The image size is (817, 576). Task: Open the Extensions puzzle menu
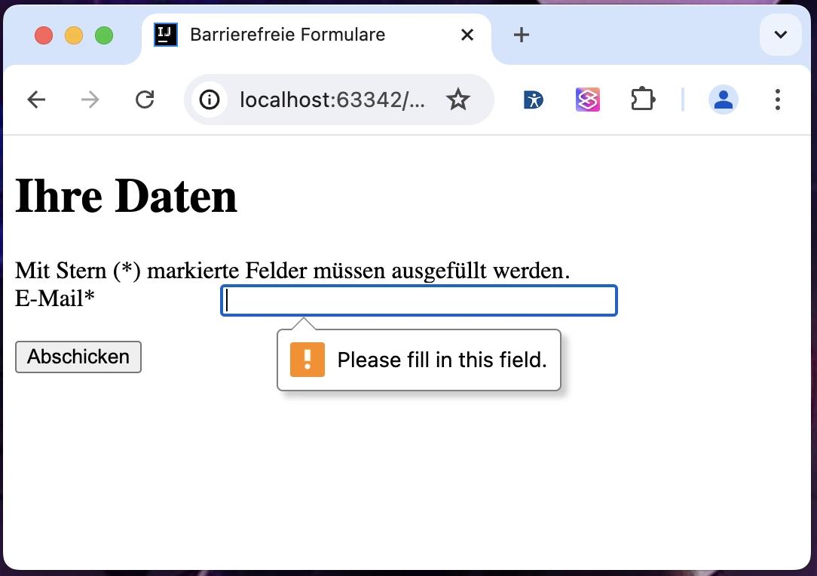tap(642, 100)
